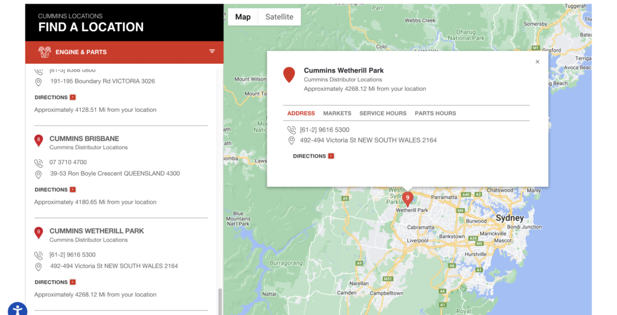
Task: Click red arrow icon beside popup Directions
Action: click(x=331, y=156)
